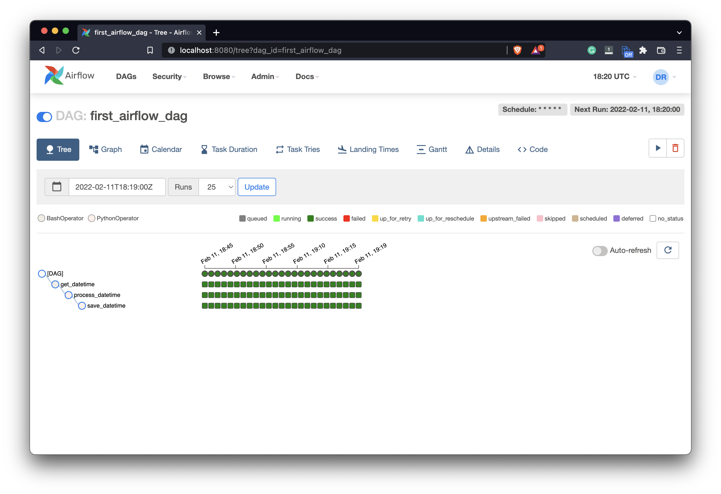Image resolution: width=721 pixels, height=494 pixels.
Task: Click the no_status legend checkbox
Action: pyautogui.click(x=653, y=218)
